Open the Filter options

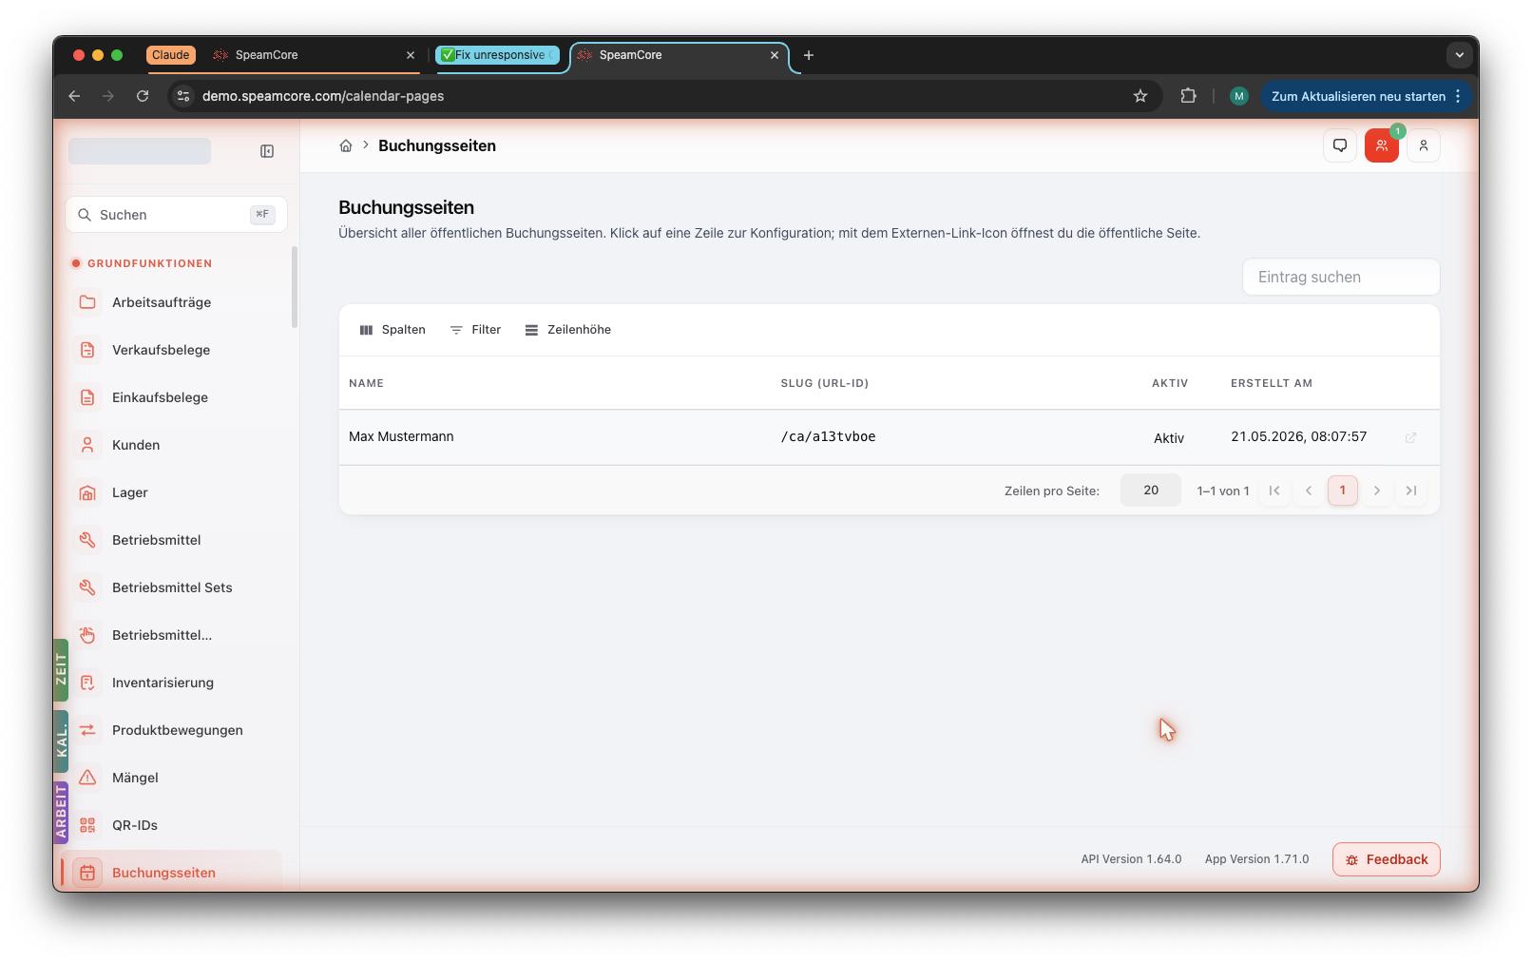[x=475, y=330]
